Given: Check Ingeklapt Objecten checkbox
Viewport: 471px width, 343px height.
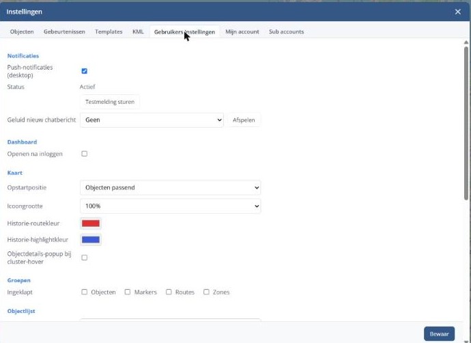Looking at the screenshot, I should coord(85,292).
